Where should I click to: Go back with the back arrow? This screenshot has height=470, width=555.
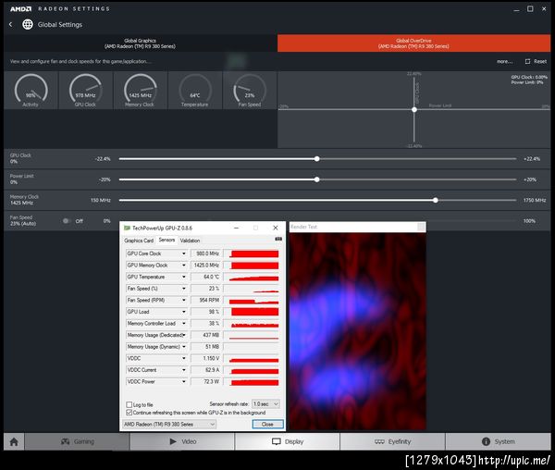[x=10, y=24]
